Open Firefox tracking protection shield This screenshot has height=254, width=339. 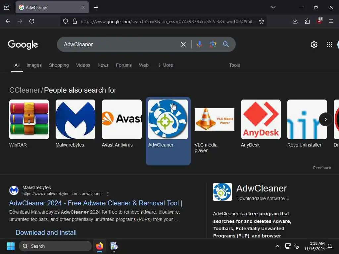coord(66,21)
